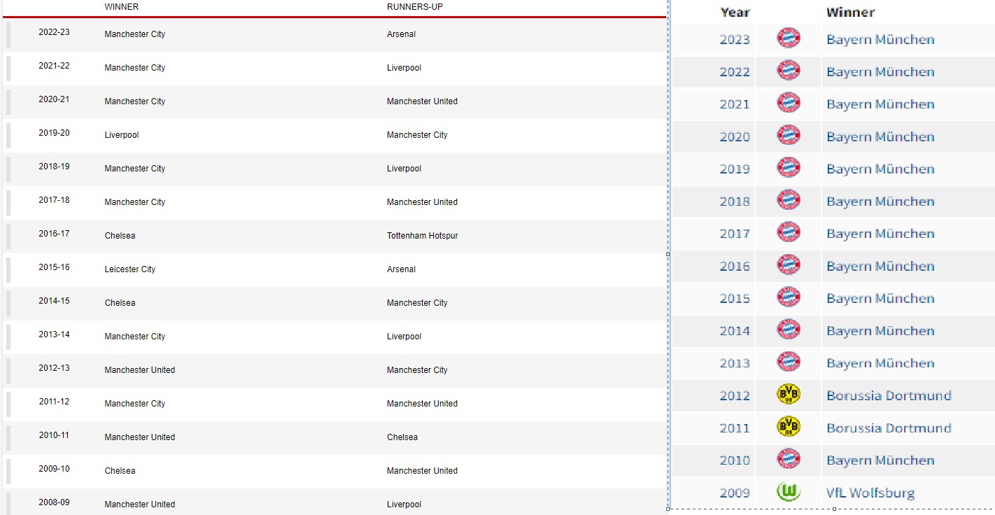The height and width of the screenshot is (515, 995).
Task: Select the 2018-19 season cell
Action: [x=54, y=167]
